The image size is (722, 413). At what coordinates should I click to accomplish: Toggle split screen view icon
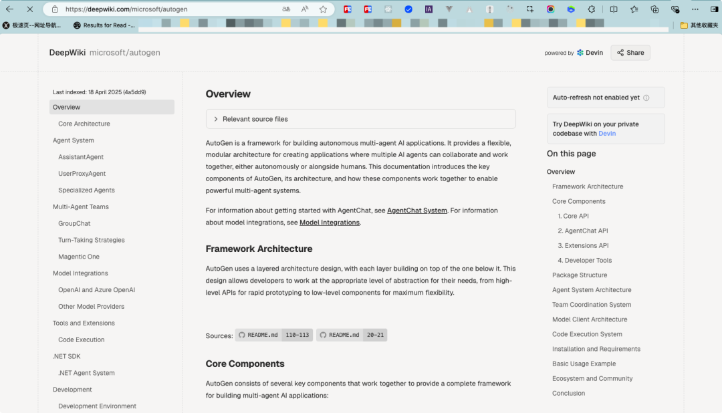click(x=614, y=9)
